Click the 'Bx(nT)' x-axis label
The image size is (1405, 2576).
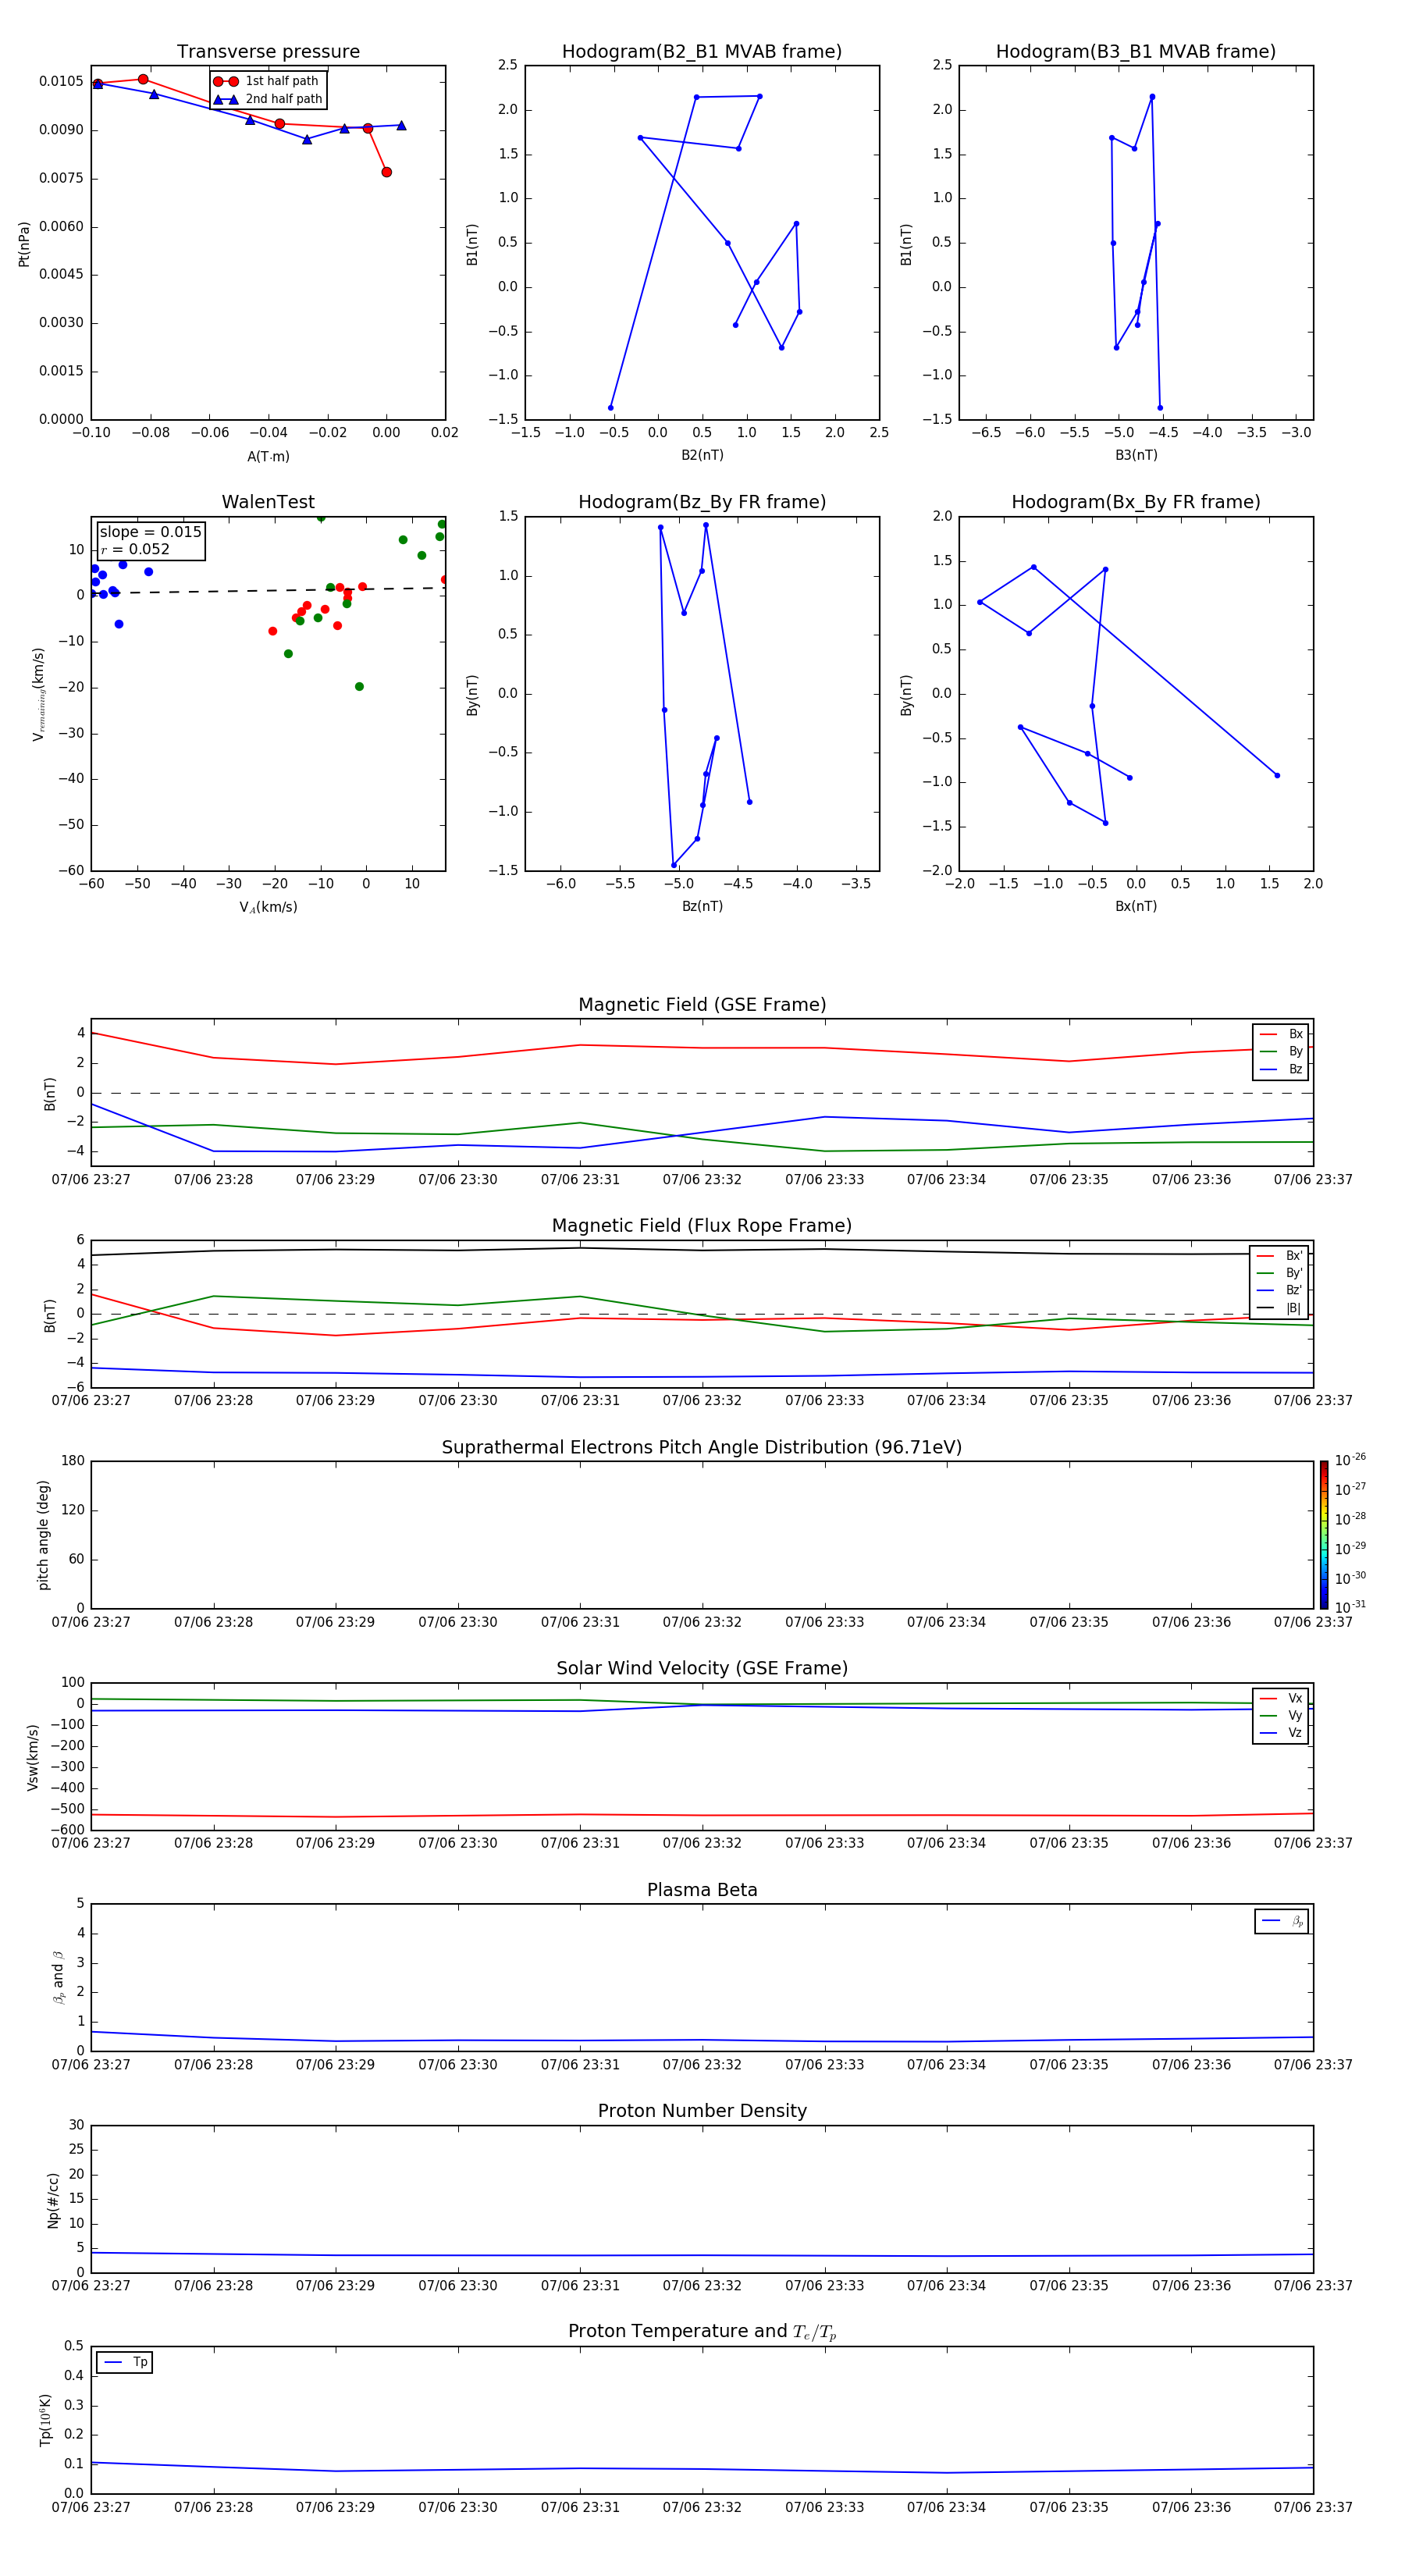pyautogui.click(x=1136, y=906)
